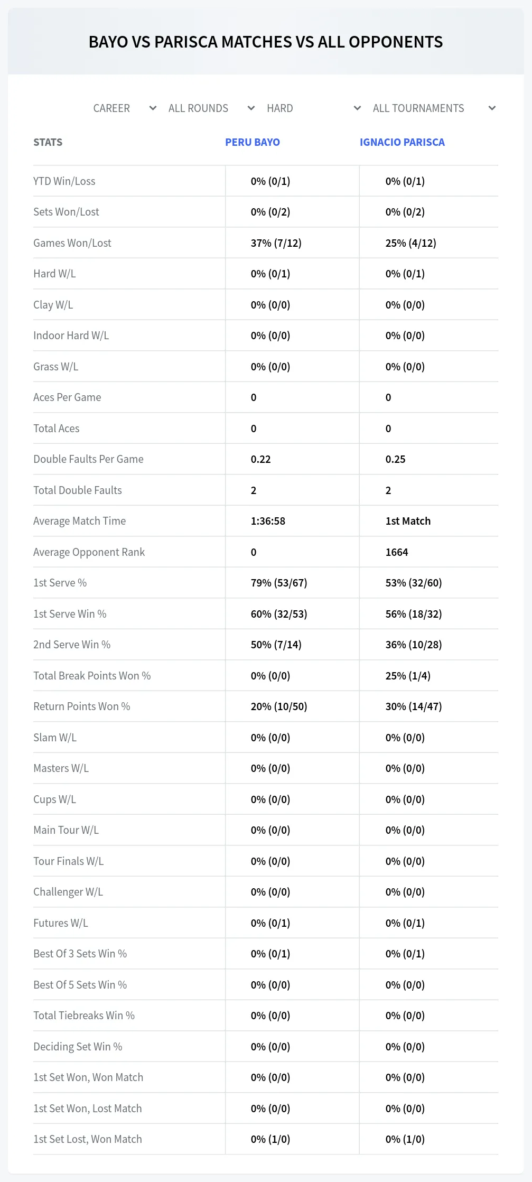Select the Double Faults Per Game label

[x=88, y=459]
